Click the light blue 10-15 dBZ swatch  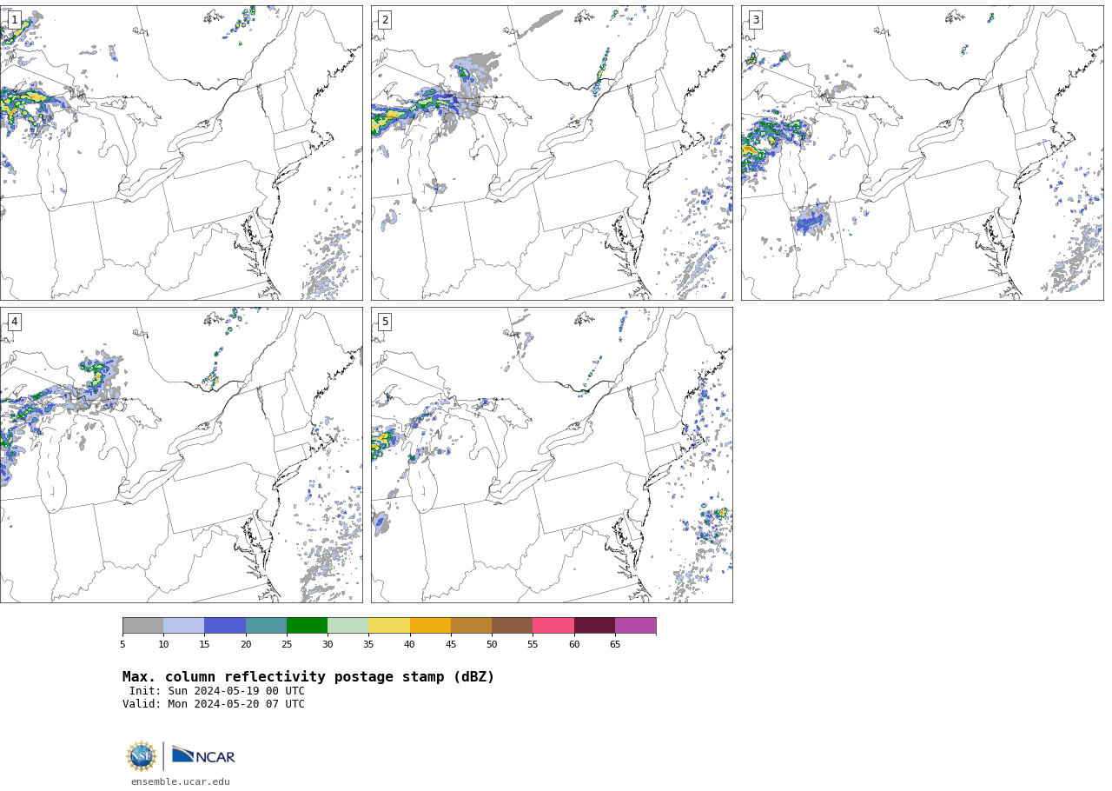184,626
